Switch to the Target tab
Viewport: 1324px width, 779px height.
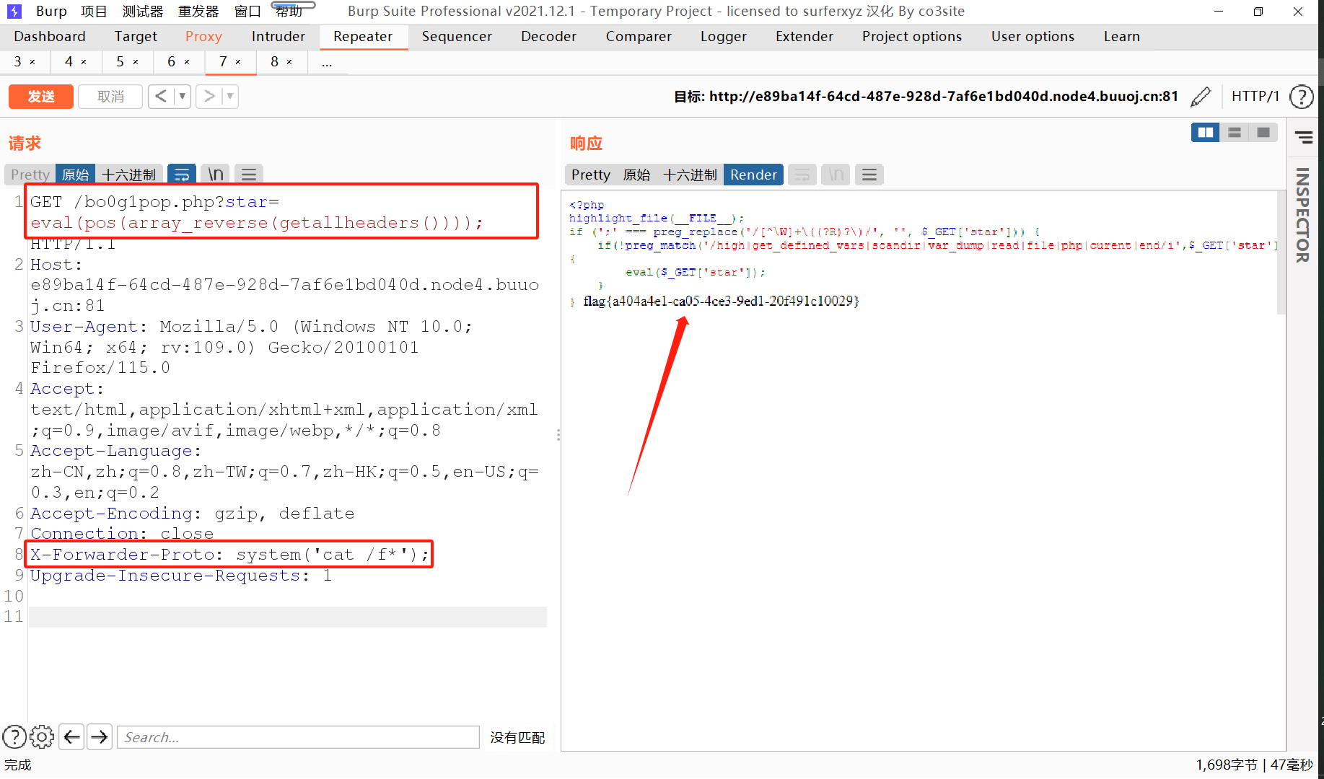(x=136, y=36)
